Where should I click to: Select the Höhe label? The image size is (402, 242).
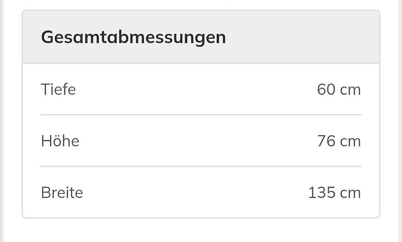click(x=60, y=141)
